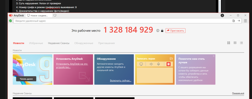Toggle screen capture in the record card

point(141,64)
